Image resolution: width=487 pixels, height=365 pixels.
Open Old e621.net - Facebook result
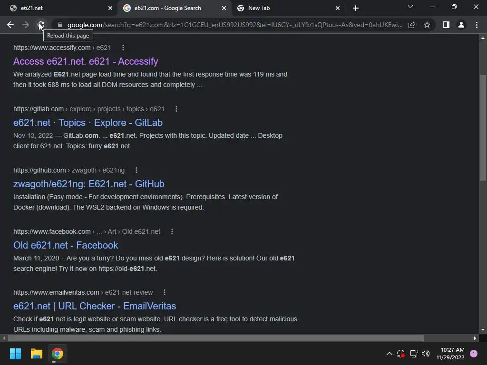(66, 245)
